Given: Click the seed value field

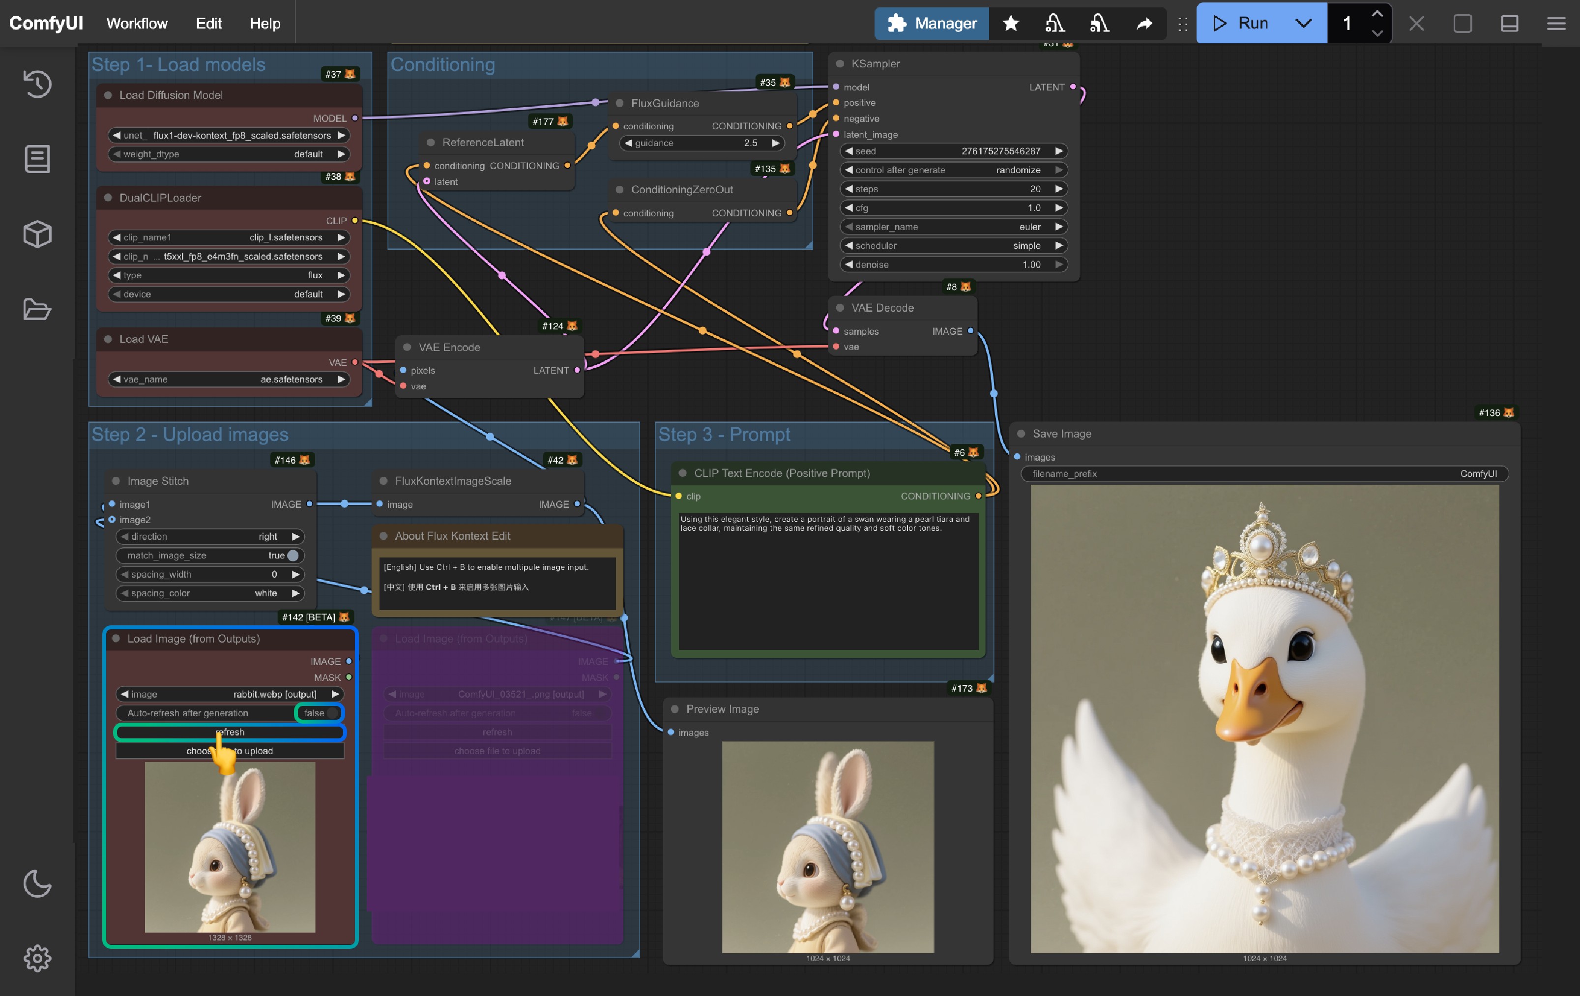Looking at the screenshot, I should pyautogui.click(x=954, y=151).
